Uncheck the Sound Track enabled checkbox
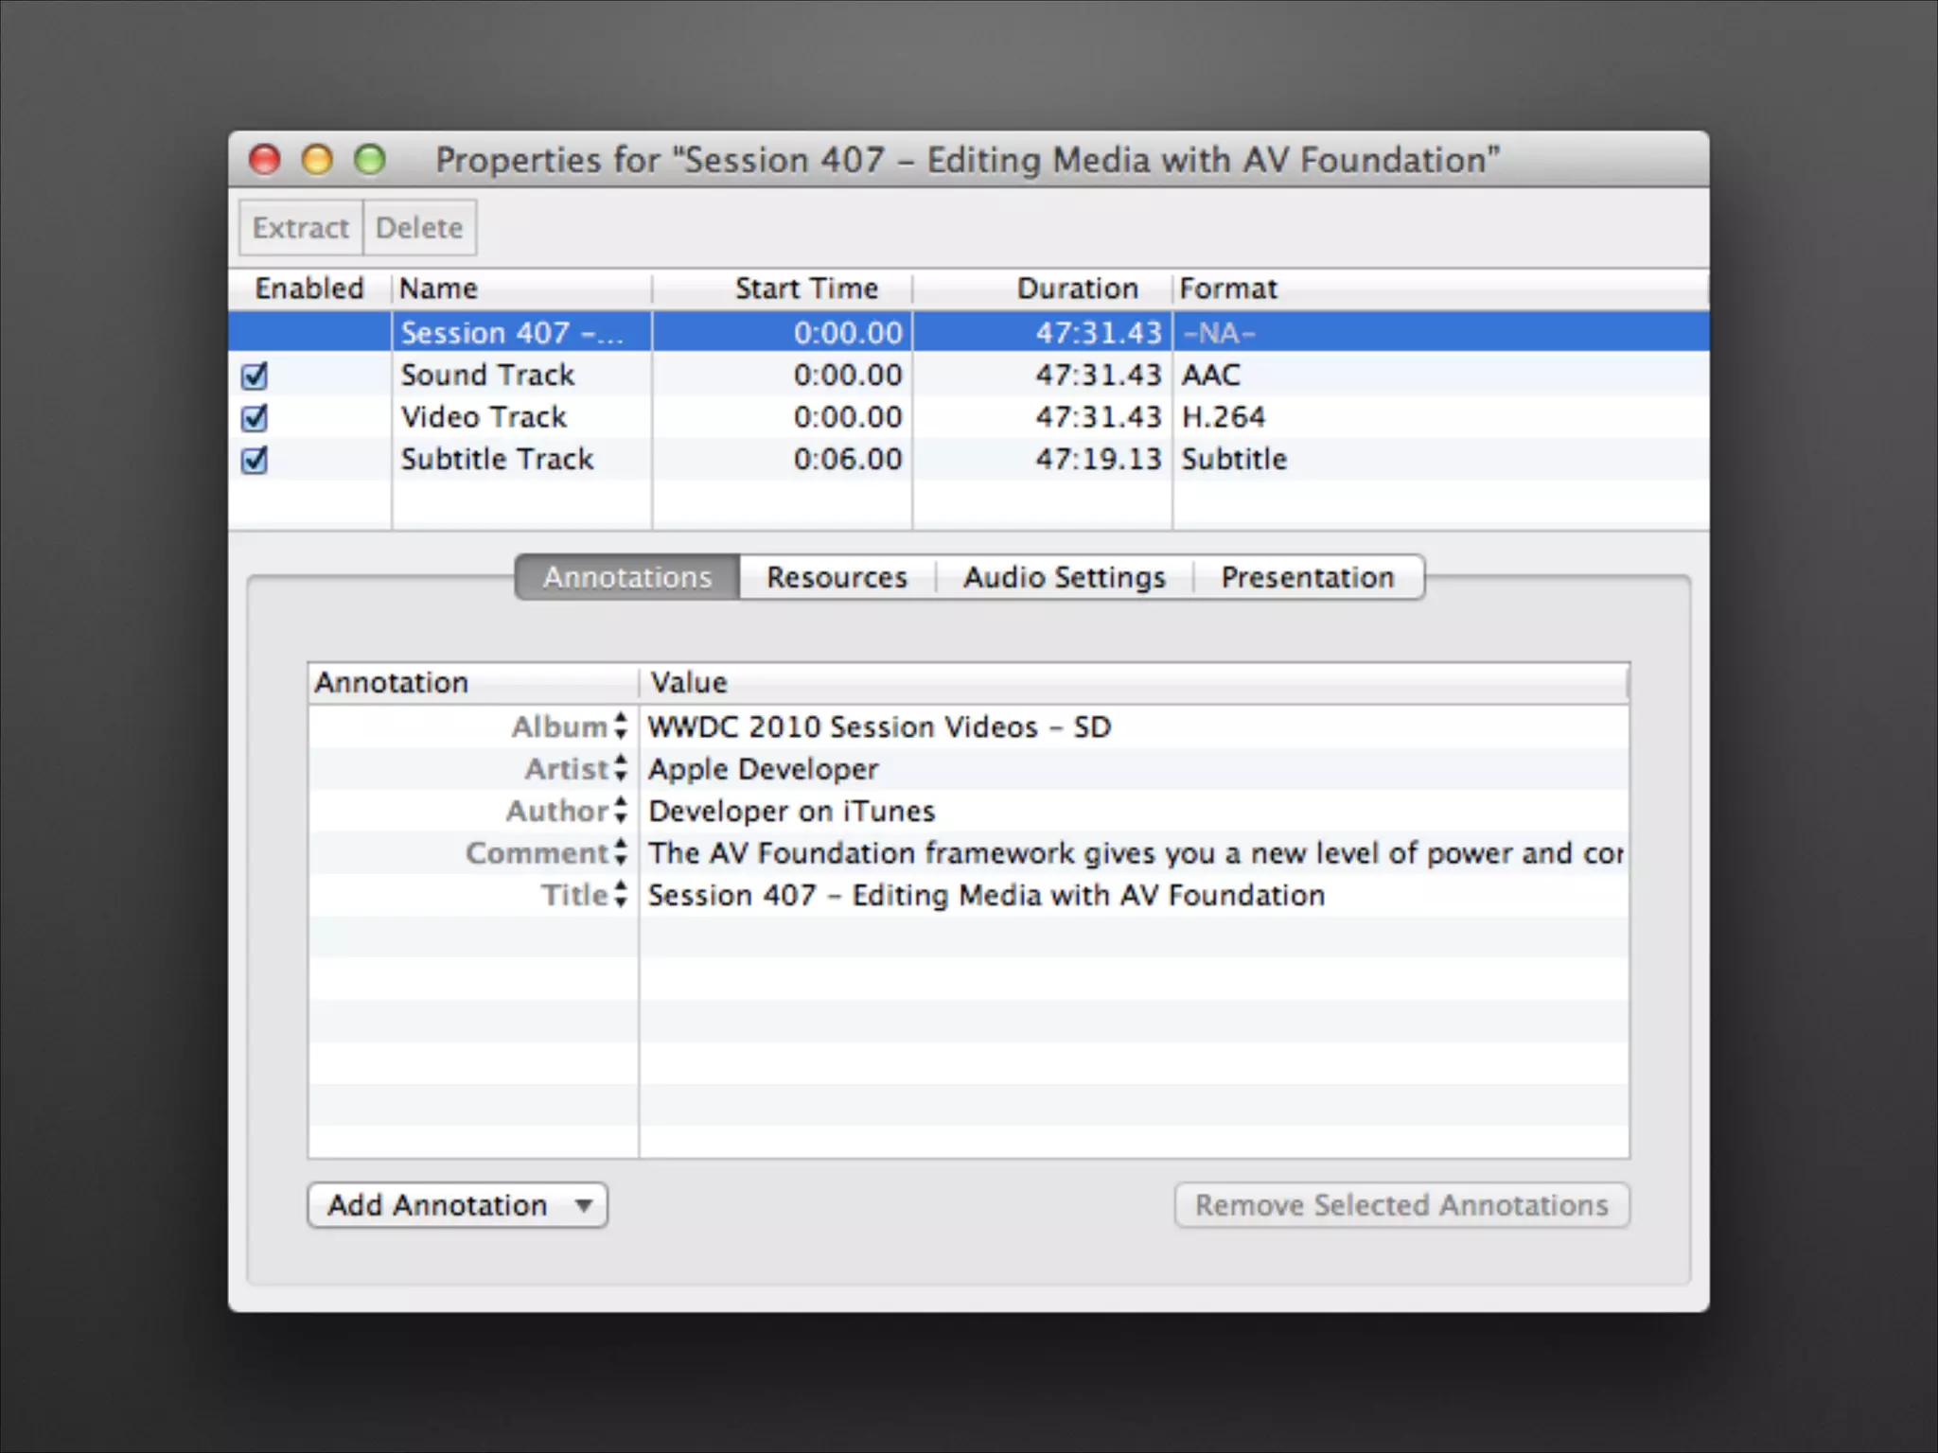Image resolution: width=1938 pixels, height=1453 pixels. tap(255, 376)
